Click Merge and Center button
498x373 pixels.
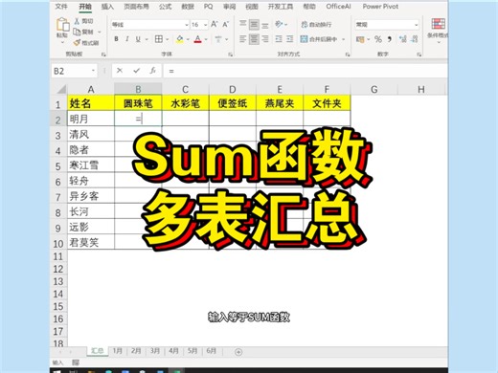(x=319, y=39)
